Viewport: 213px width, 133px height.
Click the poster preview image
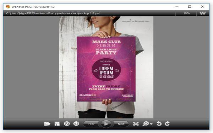(106, 67)
